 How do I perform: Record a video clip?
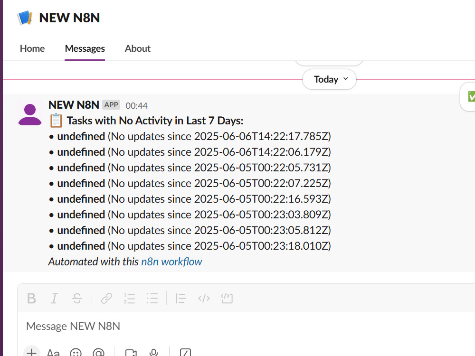[x=131, y=352]
